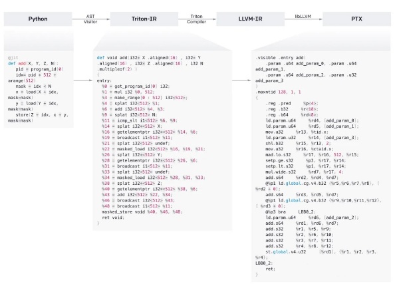Click arrow between Triton-IR and PTX code

click(241, 80)
